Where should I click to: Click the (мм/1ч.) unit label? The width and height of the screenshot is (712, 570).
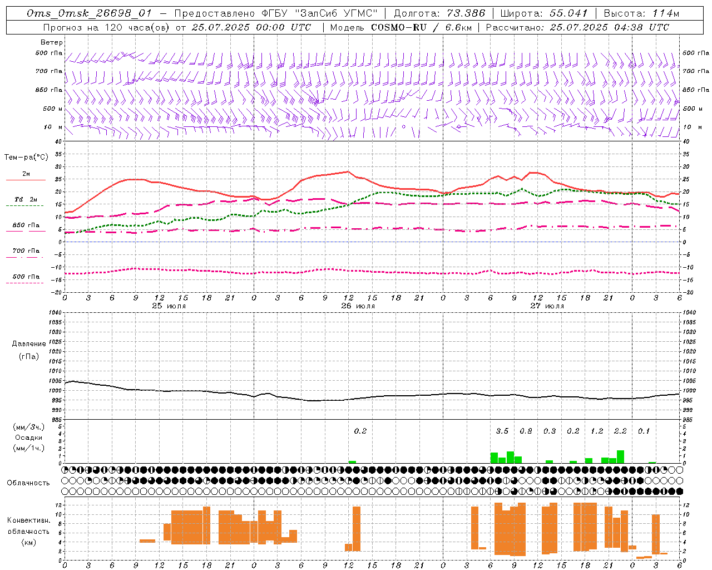[x=28, y=448]
